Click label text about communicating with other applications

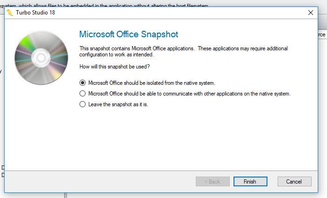[189, 94]
